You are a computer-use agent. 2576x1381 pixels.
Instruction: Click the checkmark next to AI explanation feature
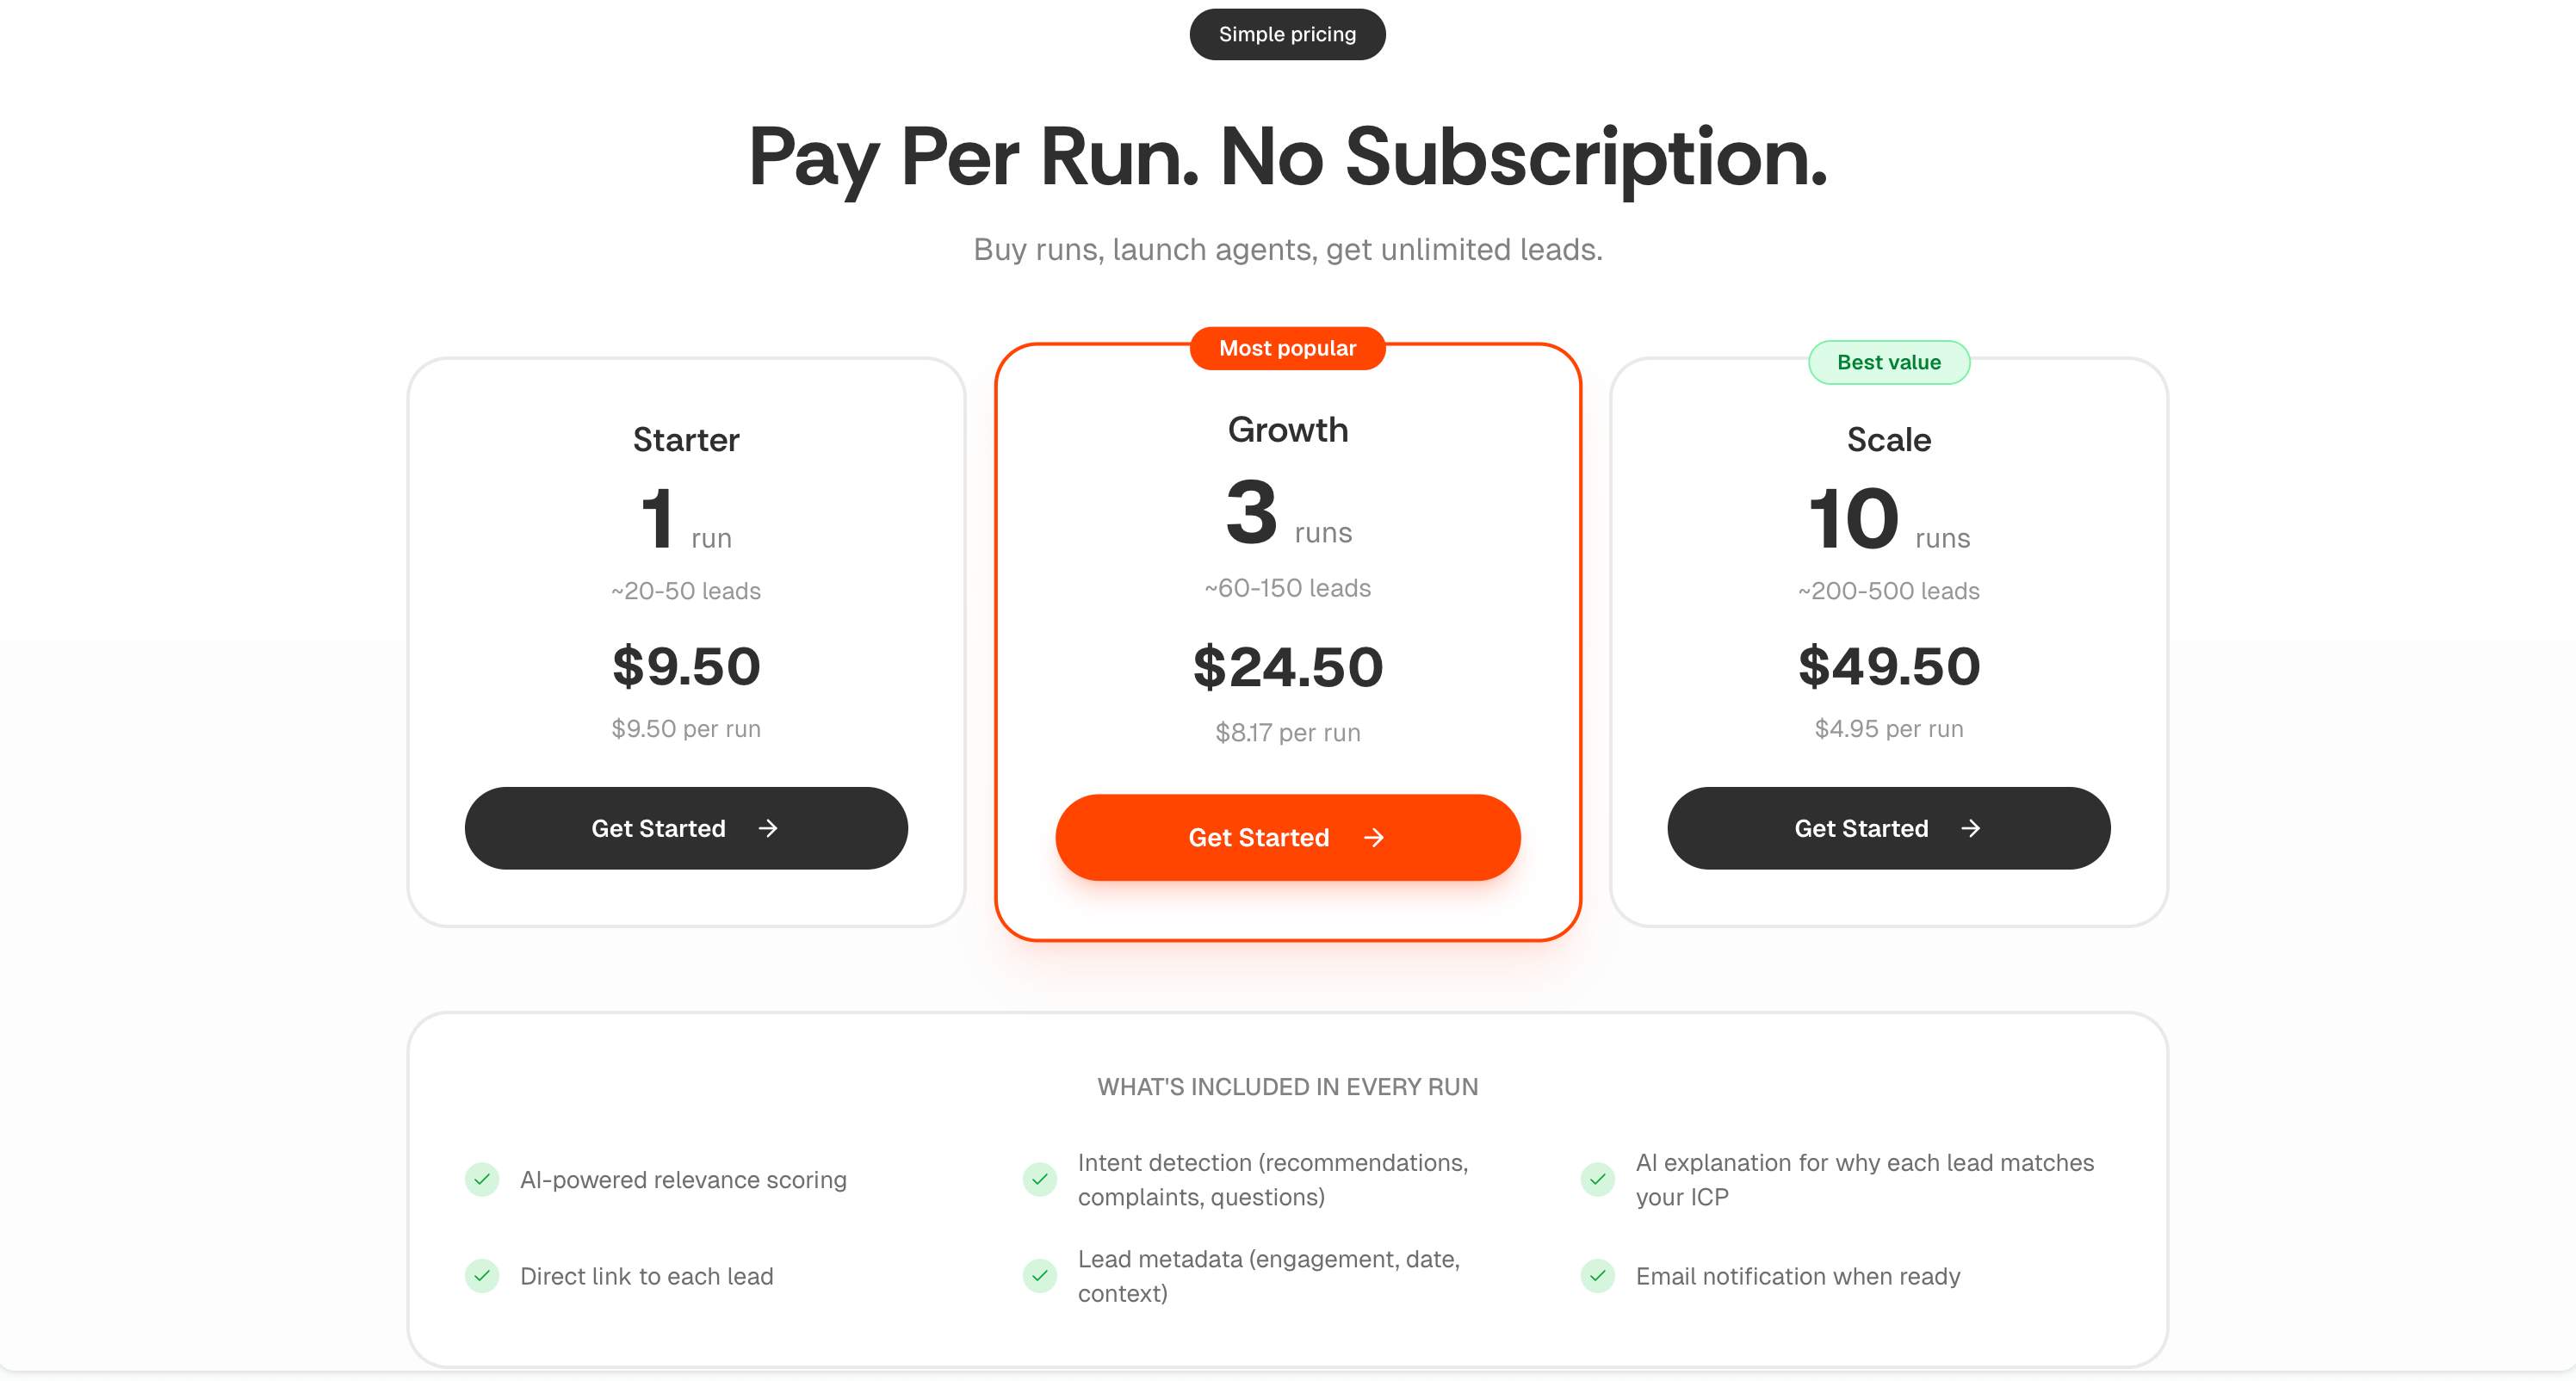1597,1180
